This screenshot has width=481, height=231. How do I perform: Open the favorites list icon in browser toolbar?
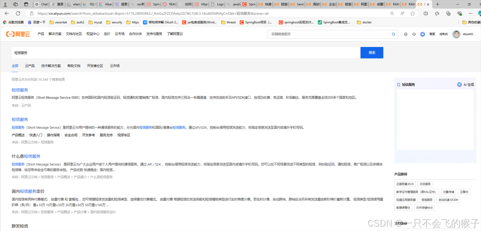point(437,13)
